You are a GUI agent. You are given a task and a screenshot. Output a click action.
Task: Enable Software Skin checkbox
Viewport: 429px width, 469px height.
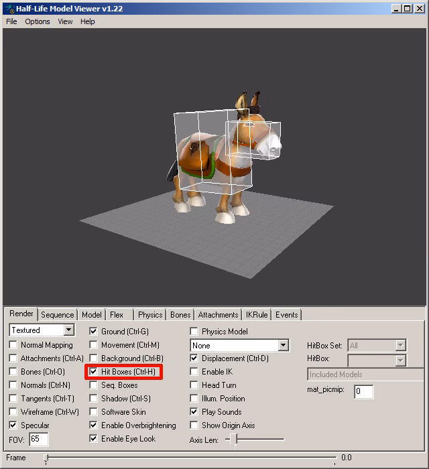pyautogui.click(x=93, y=412)
